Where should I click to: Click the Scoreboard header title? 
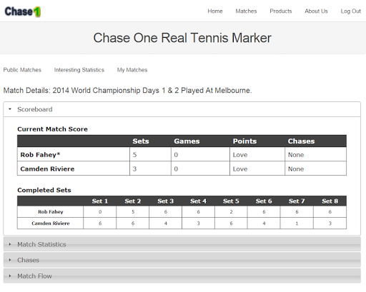click(x=35, y=109)
